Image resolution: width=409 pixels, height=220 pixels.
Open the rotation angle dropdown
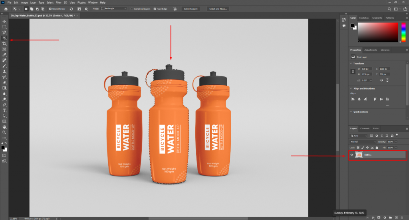(371, 80)
